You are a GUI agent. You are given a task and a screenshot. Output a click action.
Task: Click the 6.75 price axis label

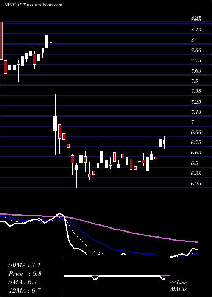196,143
